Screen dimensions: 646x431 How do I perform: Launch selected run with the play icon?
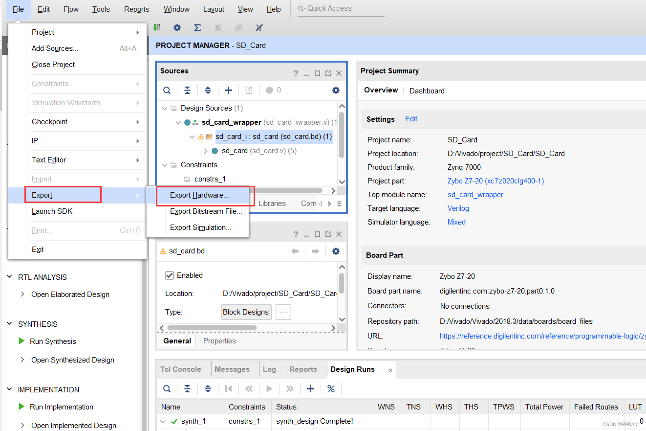click(x=269, y=389)
